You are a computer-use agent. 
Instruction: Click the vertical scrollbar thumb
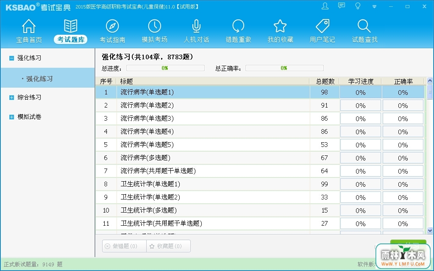(430, 92)
